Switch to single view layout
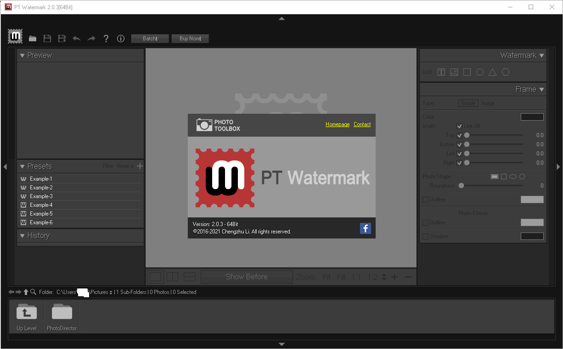 [x=156, y=277]
